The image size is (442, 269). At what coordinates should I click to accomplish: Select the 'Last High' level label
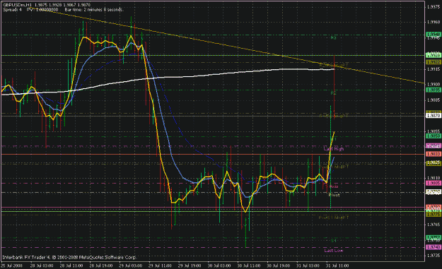[x=334, y=149]
